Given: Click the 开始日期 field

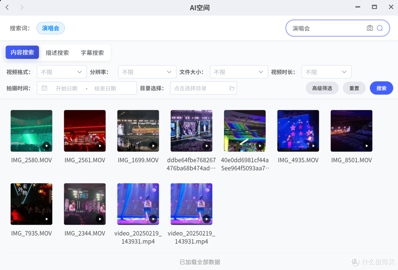Looking at the screenshot, I should (x=66, y=88).
